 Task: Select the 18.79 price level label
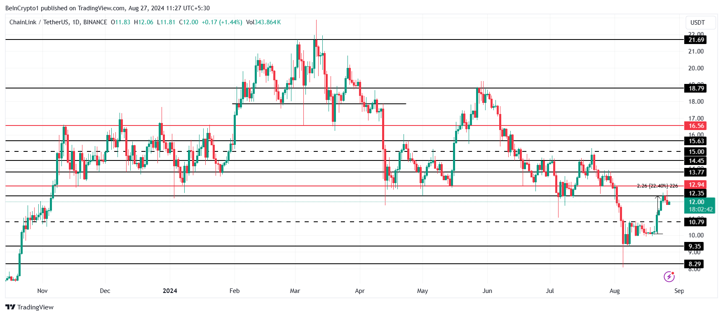tap(696, 88)
